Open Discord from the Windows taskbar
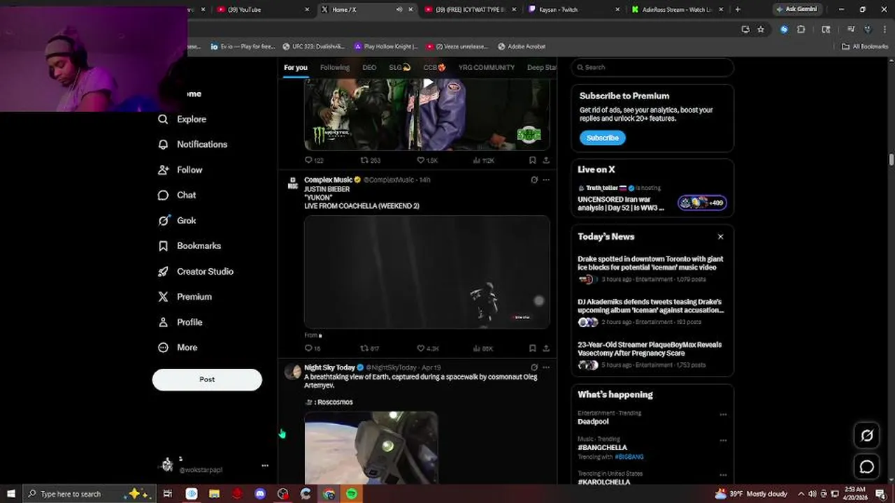 click(260, 494)
